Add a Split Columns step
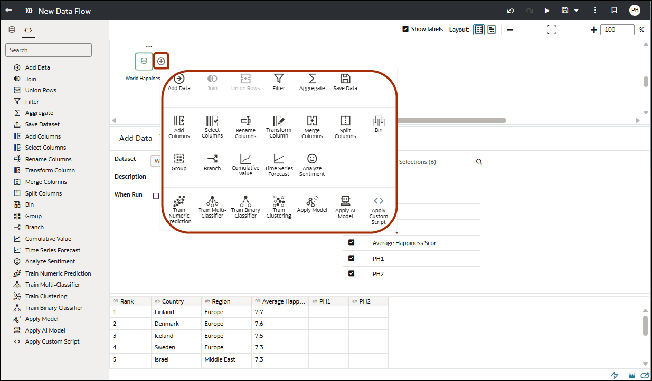The image size is (652, 381). (345, 126)
